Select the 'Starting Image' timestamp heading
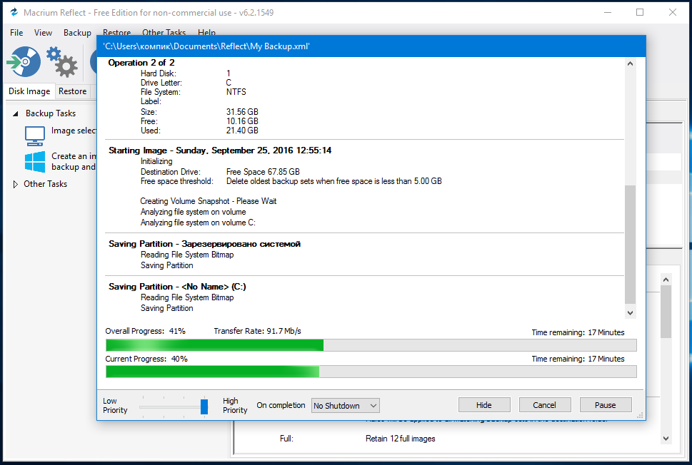Screen dimensions: 692x465 point(220,150)
